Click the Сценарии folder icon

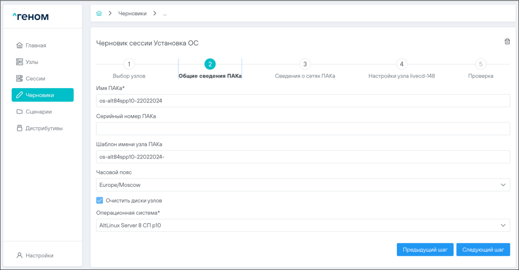coord(20,112)
